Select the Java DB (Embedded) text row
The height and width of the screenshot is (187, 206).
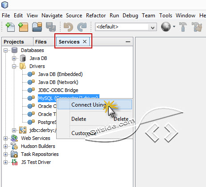(60, 74)
